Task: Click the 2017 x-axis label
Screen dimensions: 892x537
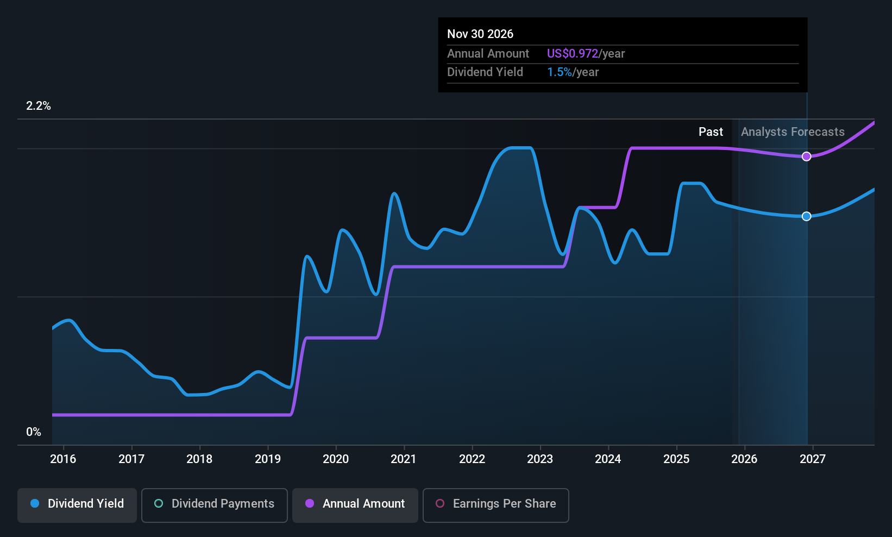Action: pos(131,459)
